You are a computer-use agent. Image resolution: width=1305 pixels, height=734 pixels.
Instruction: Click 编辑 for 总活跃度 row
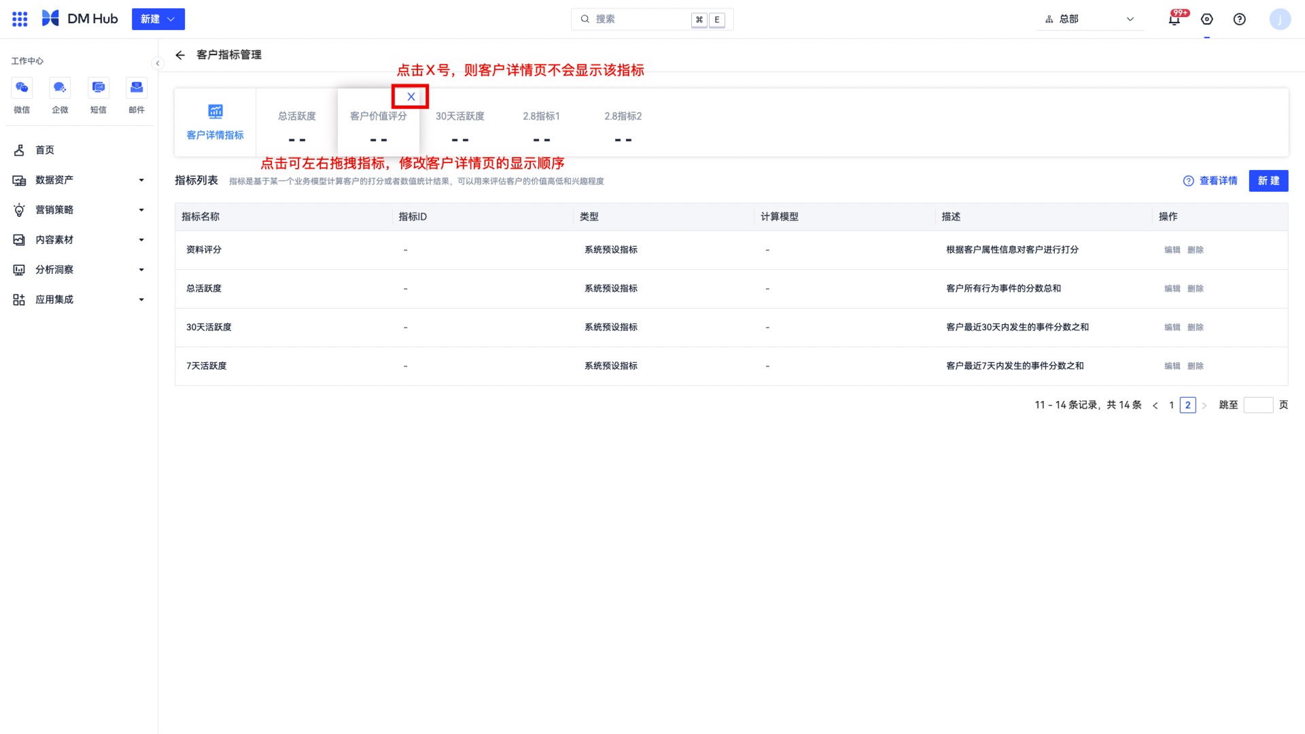pyautogui.click(x=1172, y=289)
